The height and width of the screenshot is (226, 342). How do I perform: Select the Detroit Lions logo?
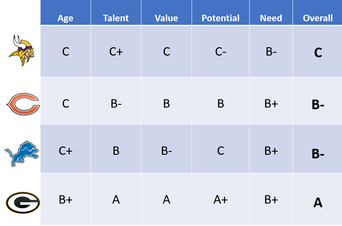(x=21, y=154)
